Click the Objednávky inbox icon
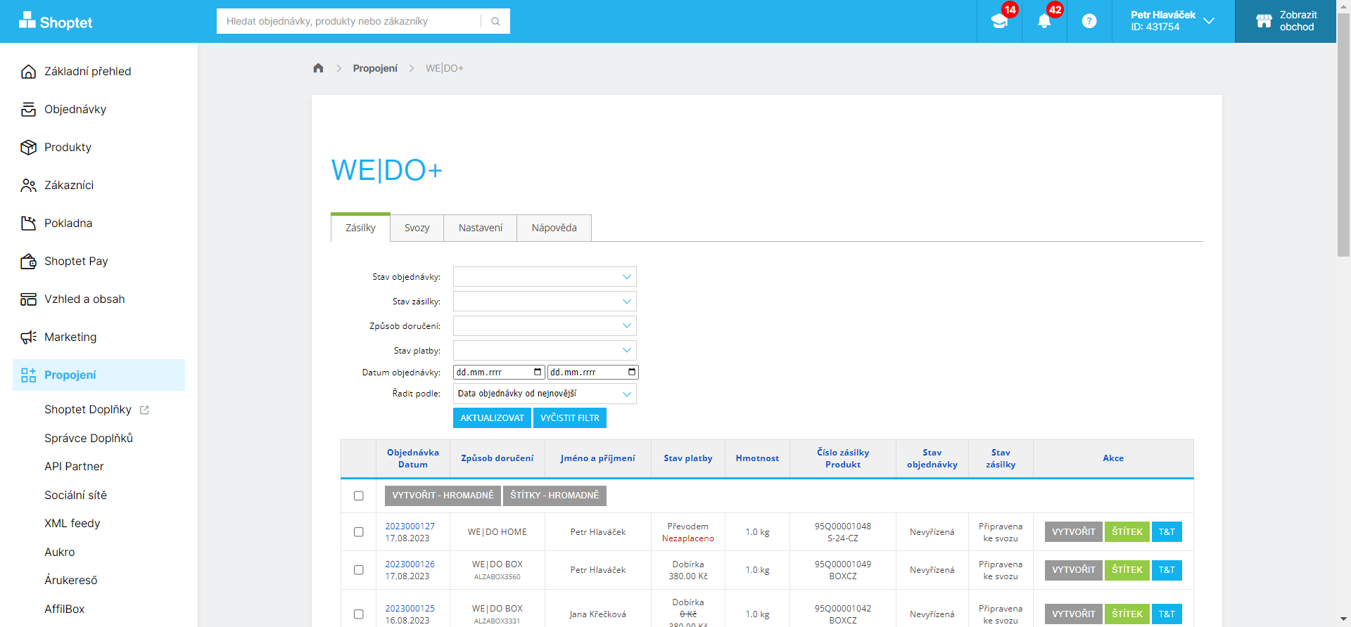The height and width of the screenshot is (627, 1351). (28, 110)
